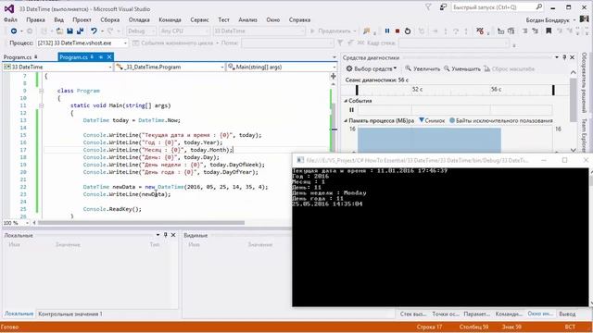Select the Контрольные значения 1 tab

pyautogui.click(x=70, y=314)
